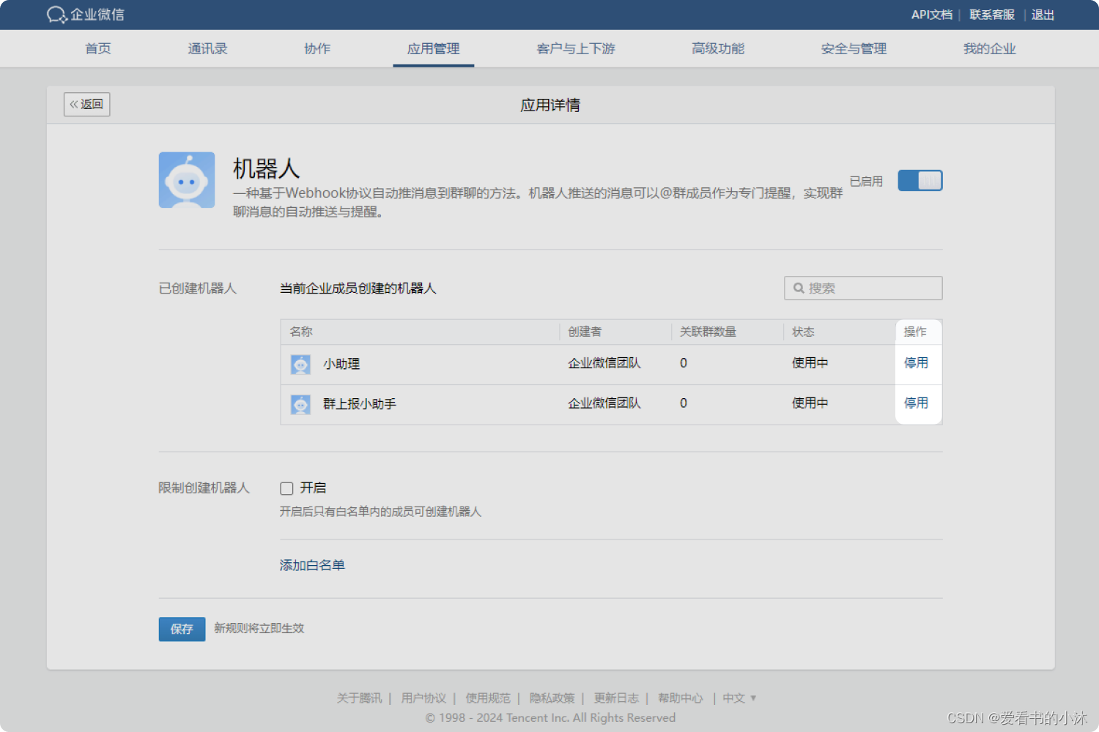Click 企业微信团队 creator in 群上报小助手 row
This screenshot has width=1099, height=732.
604,403
